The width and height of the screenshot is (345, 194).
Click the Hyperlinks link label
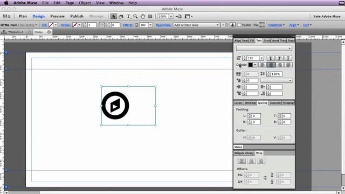coord(163,25)
